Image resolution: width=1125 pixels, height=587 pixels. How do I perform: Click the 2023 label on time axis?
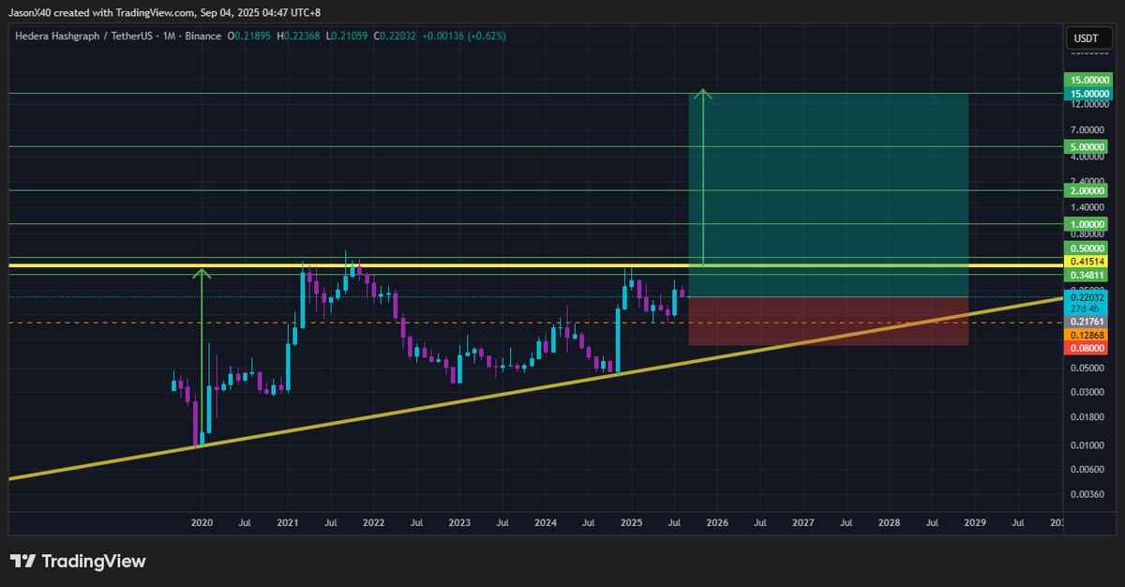tap(459, 521)
